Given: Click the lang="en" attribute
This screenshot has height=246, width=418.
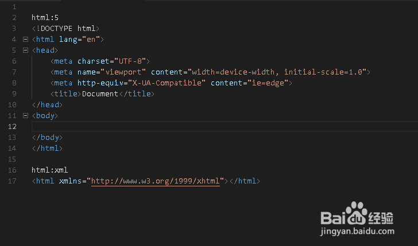Looking at the screenshot, I should (x=79, y=40).
